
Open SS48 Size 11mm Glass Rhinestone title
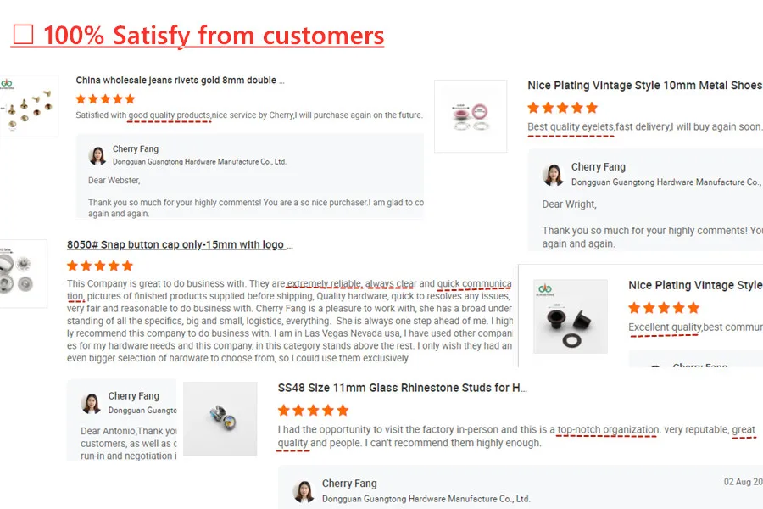coord(403,388)
